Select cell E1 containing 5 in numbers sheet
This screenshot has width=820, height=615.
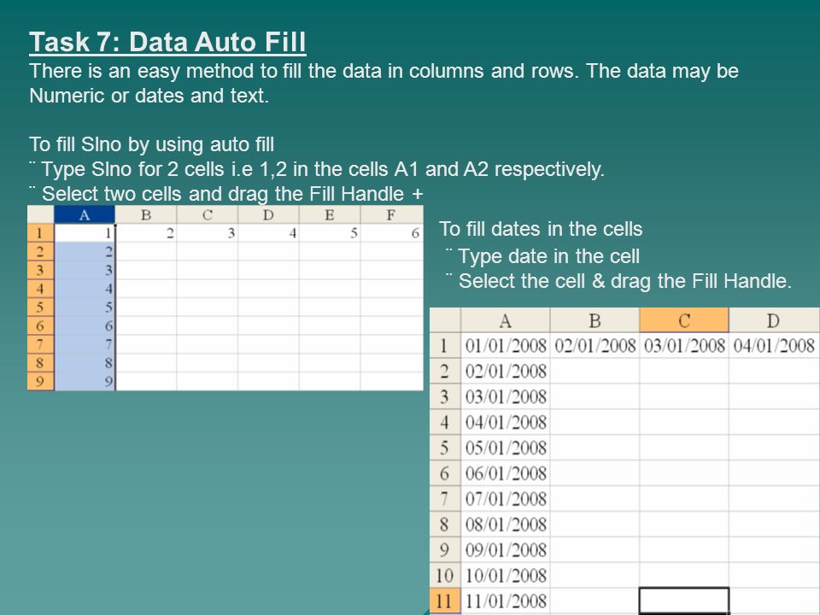[330, 232]
